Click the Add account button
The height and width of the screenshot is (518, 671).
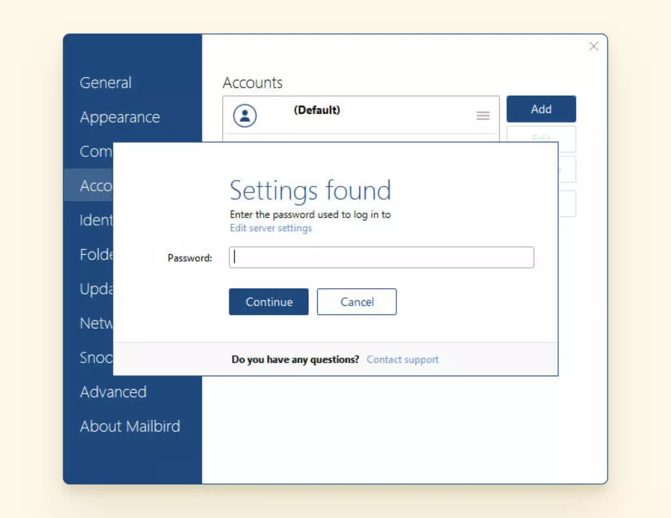click(541, 109)
